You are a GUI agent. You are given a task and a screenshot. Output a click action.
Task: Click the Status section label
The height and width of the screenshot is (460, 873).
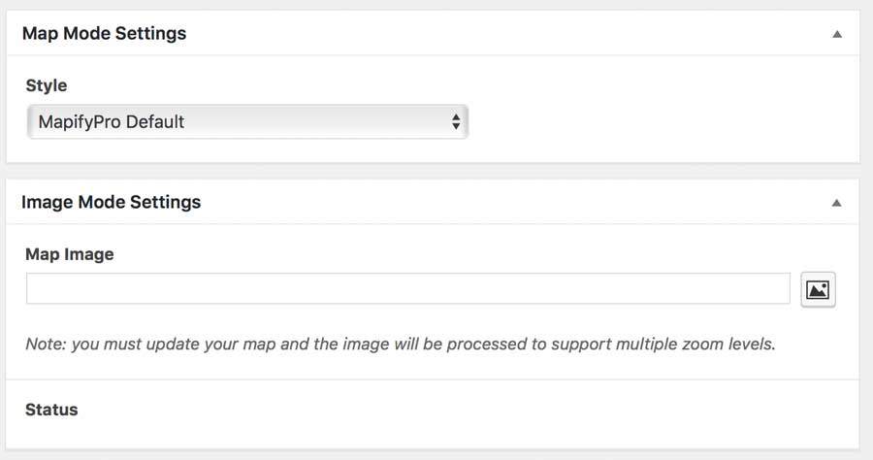point(51,410)
